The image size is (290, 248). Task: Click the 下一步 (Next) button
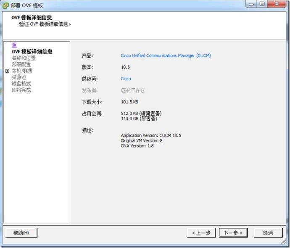click(x=233, y=232)
